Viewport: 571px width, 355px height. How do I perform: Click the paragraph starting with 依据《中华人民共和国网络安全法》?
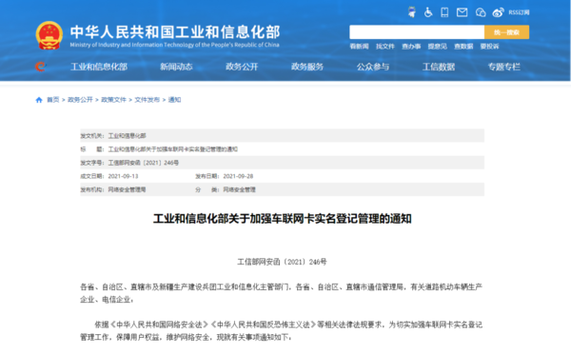coord(281,330)
